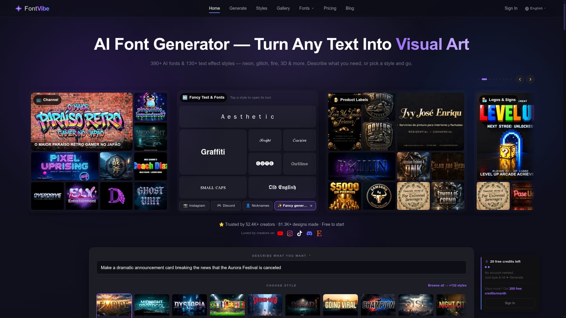
Task: Click the FontVibe star logo icon
Action: click(x=18, y=8)
